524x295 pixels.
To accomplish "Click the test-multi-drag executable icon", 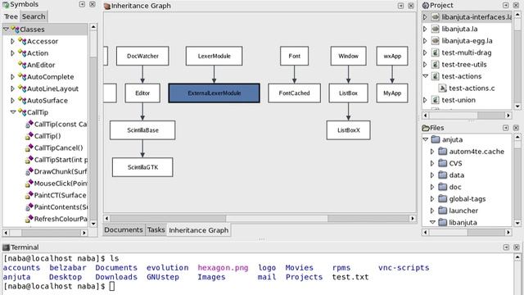I will 435,52.
